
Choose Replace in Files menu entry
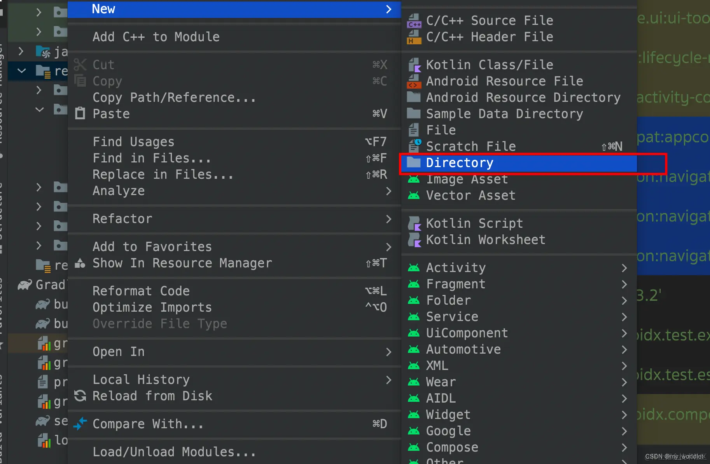tap(234, 174)
